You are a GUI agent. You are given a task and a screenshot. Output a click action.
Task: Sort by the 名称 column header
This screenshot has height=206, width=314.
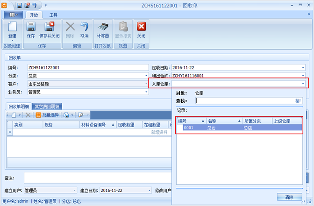coord(223,121)
